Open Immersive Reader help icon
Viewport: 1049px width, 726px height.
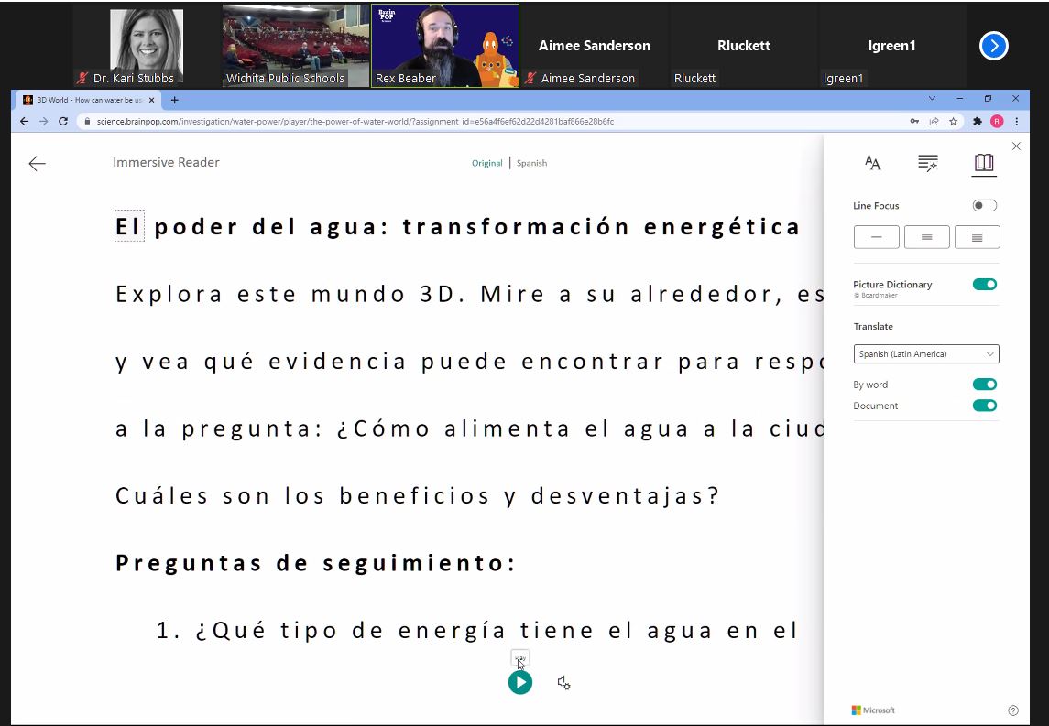click(1013, 710)
